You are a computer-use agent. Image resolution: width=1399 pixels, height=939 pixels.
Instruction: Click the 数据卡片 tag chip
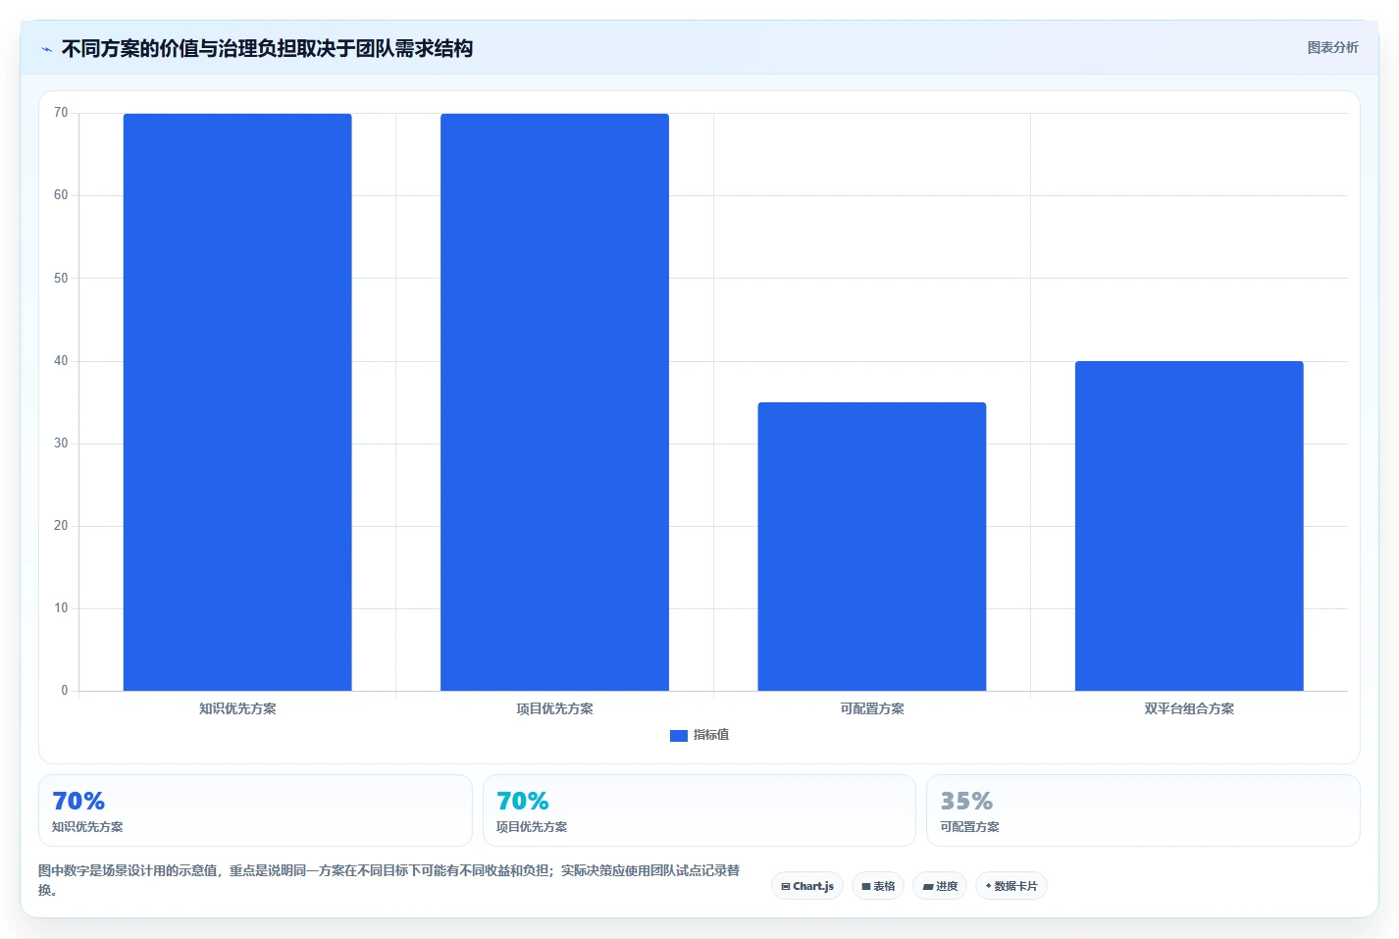1011,886
